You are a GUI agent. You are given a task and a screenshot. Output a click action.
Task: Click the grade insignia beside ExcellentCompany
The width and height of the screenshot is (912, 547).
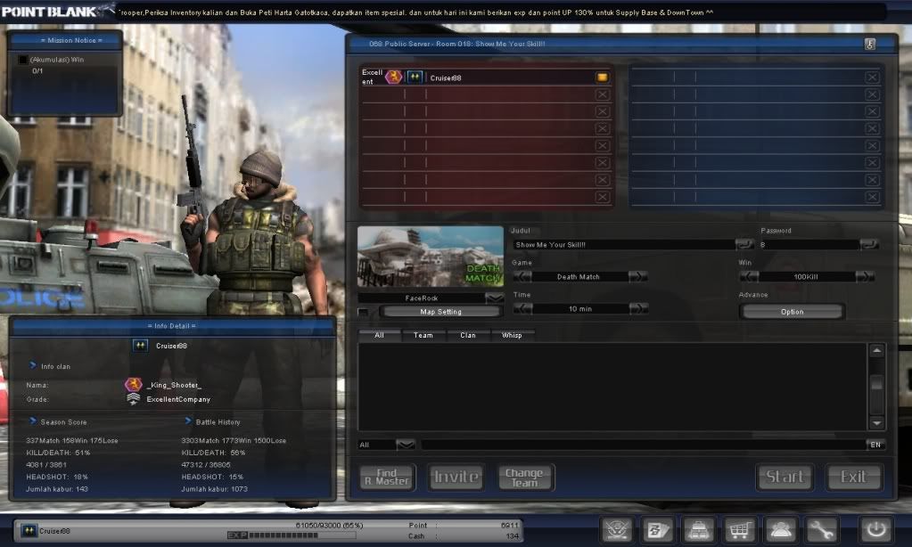[133, 399]
